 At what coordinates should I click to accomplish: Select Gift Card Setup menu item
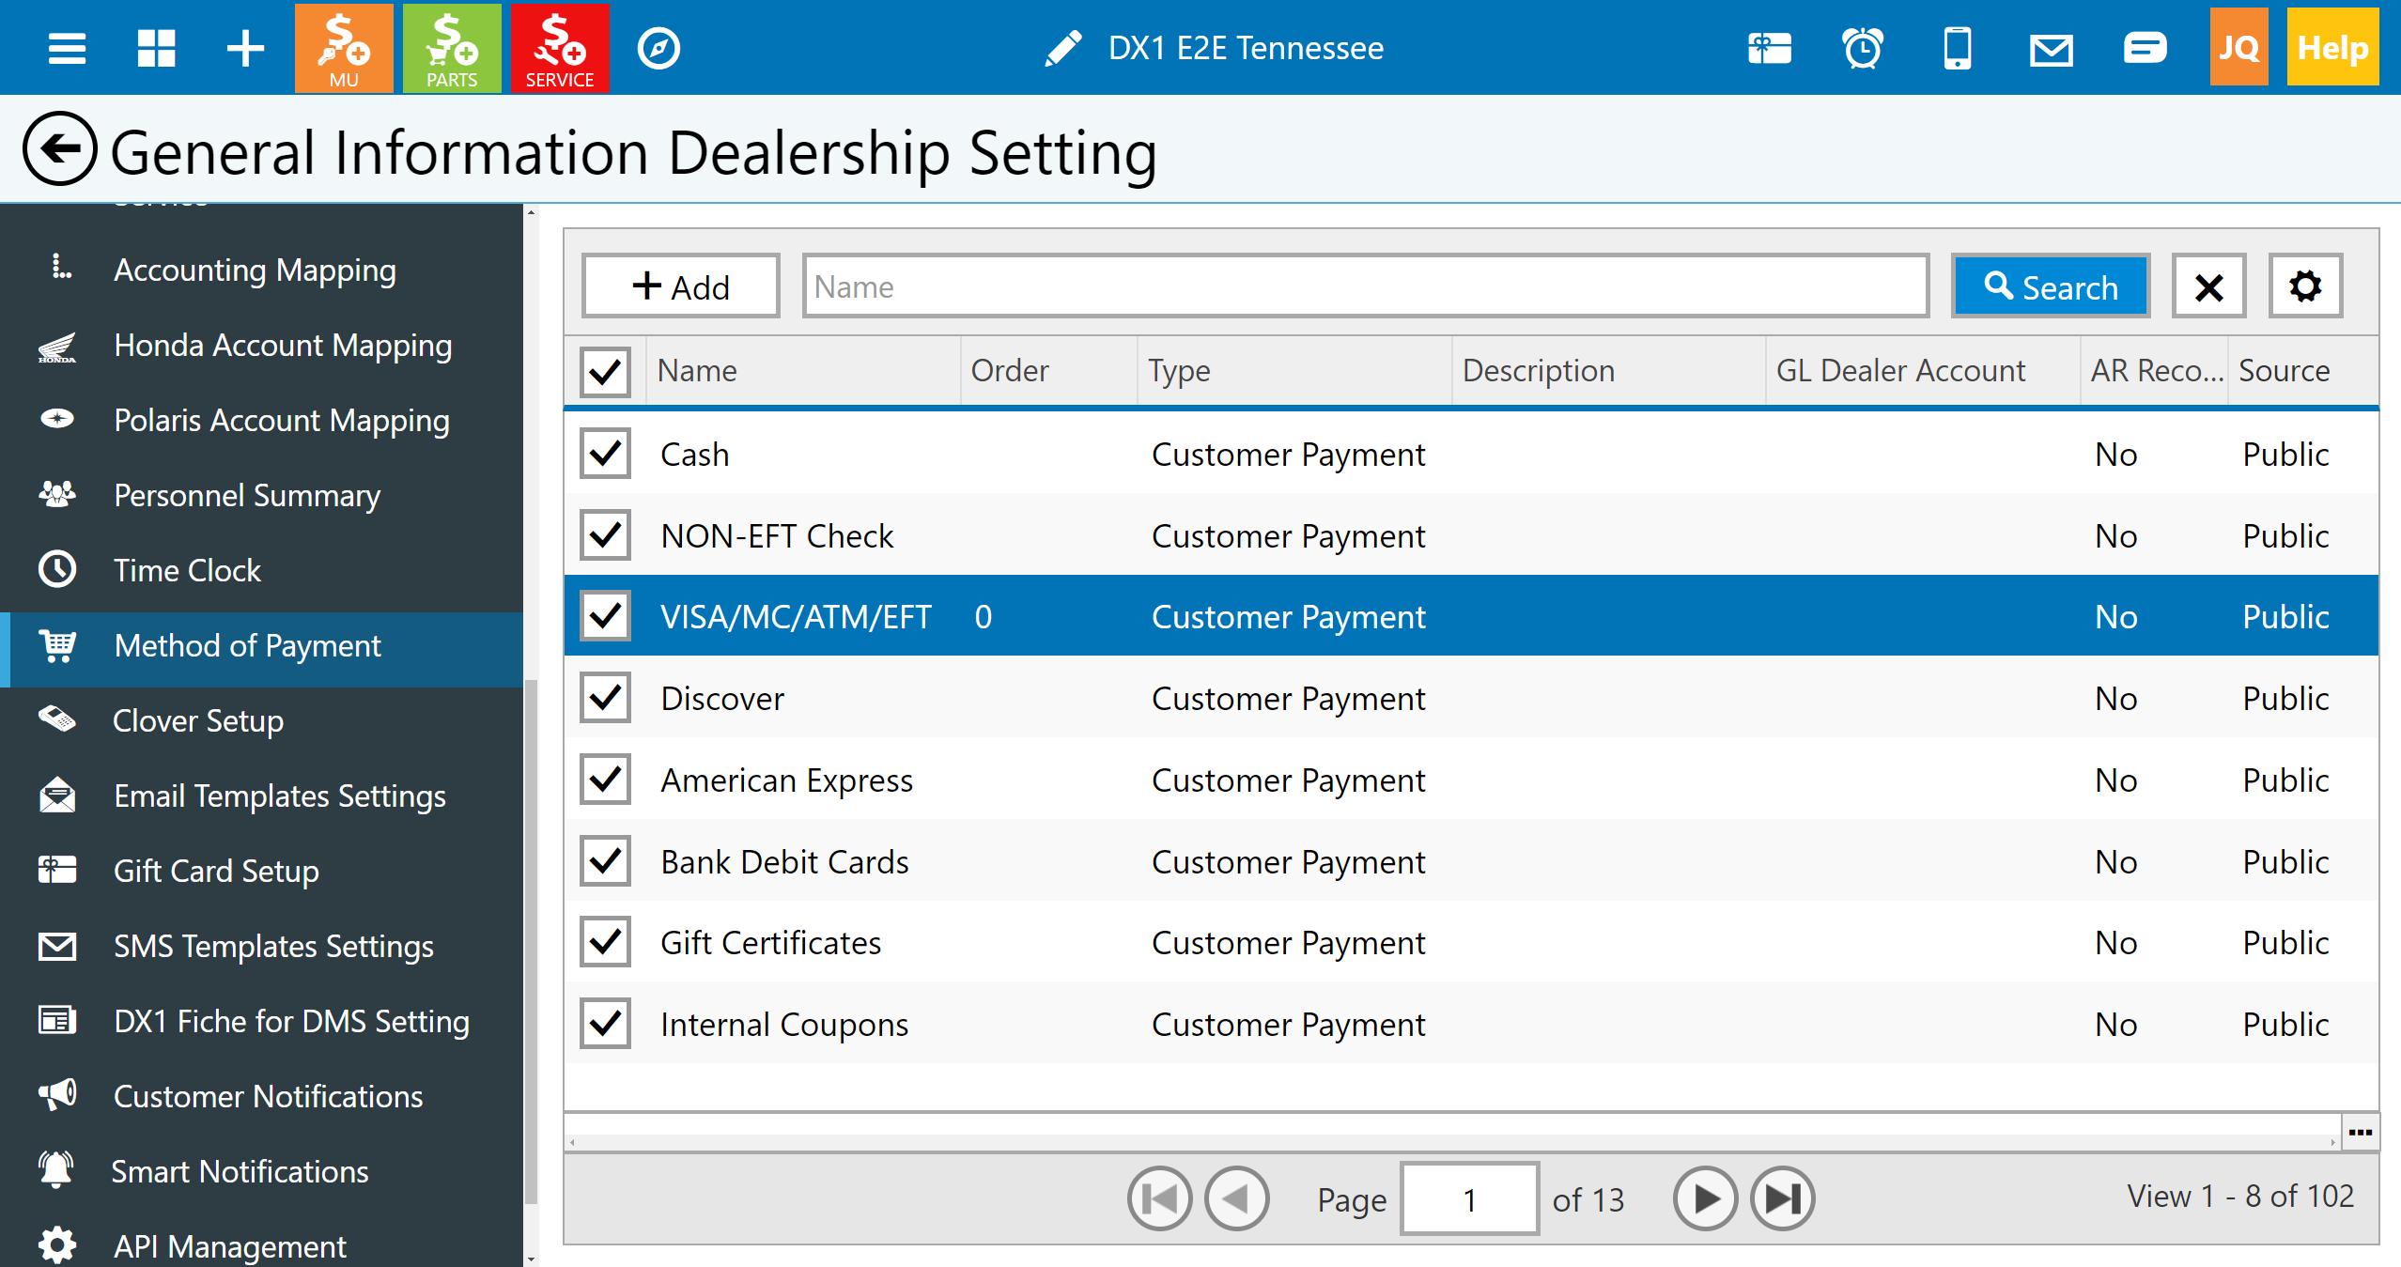tap(216, 872)
